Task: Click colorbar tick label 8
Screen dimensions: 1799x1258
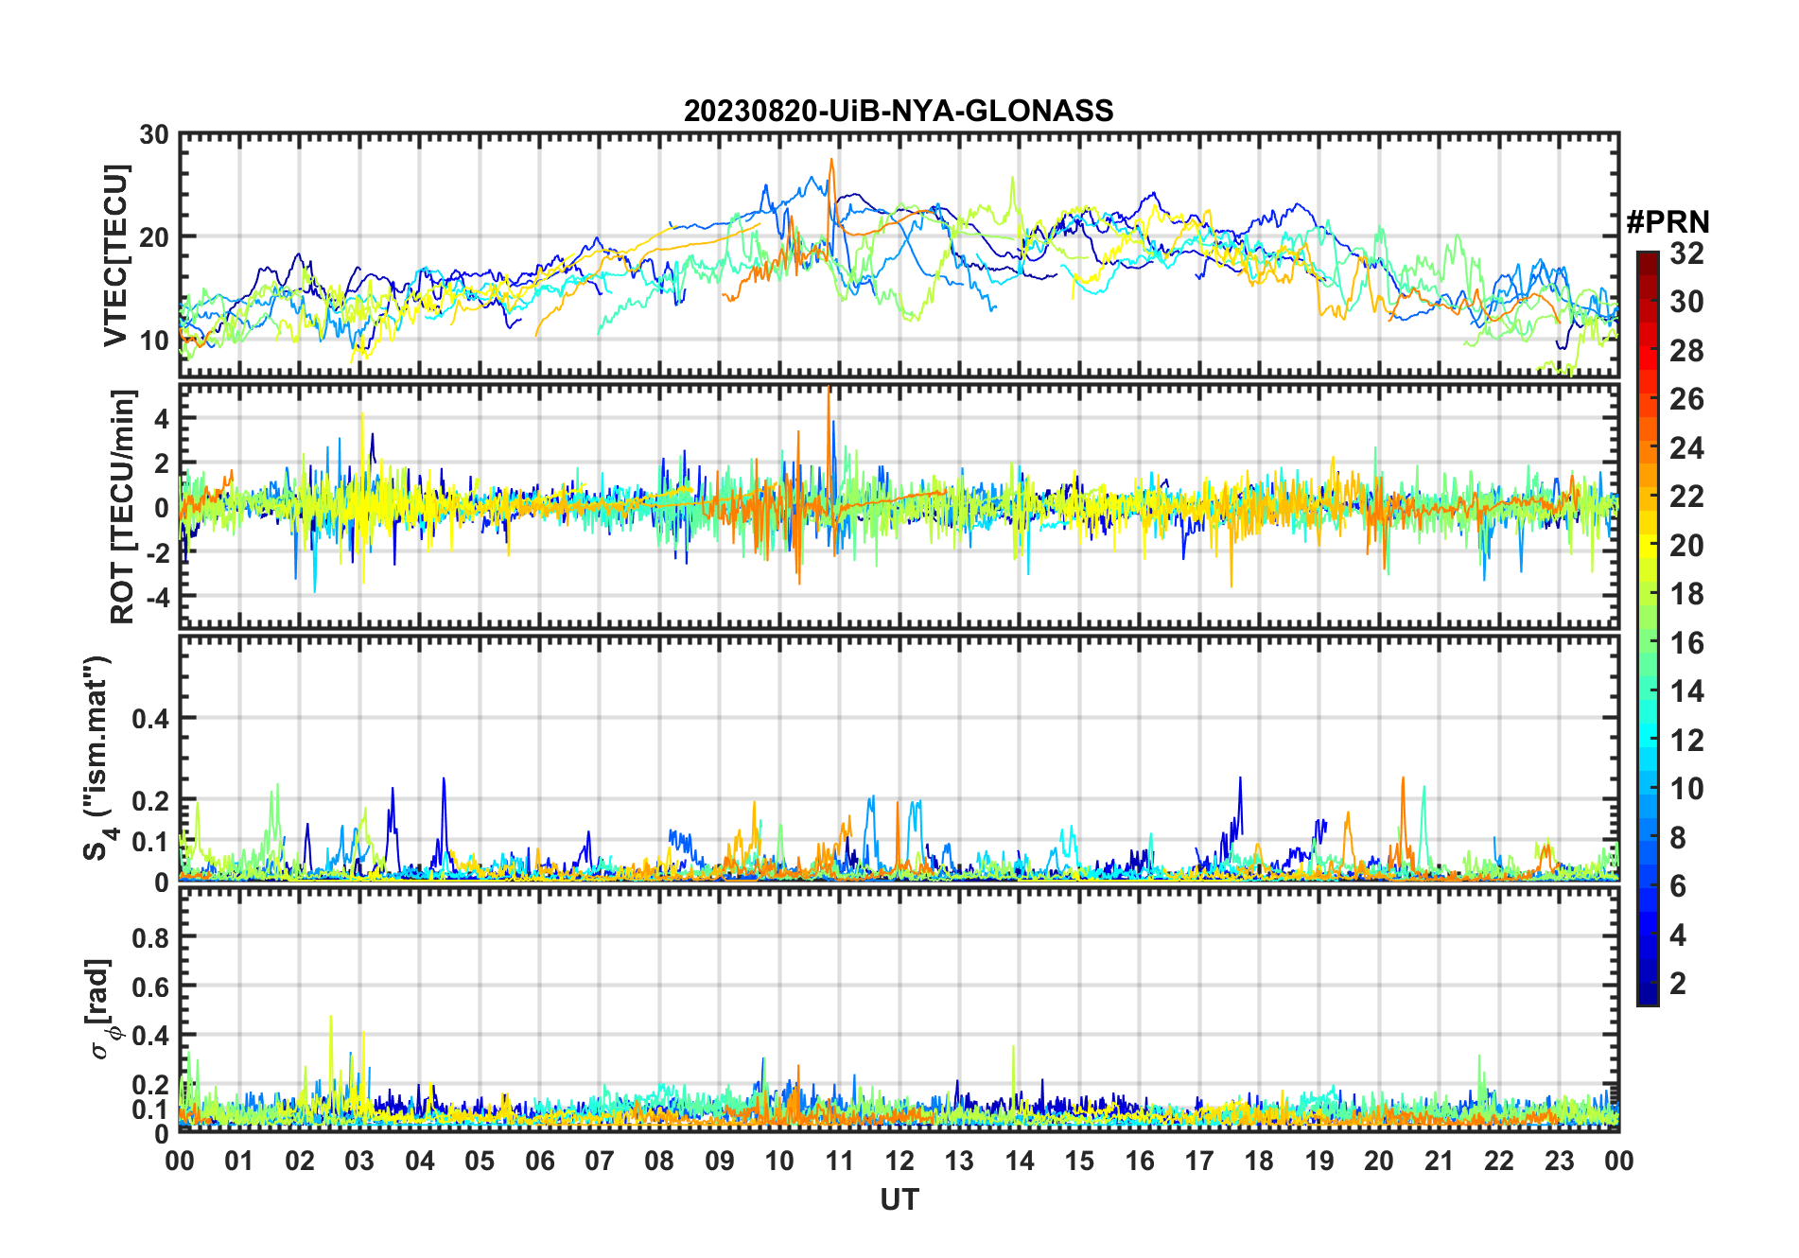Action: (x=1678, y=837)
